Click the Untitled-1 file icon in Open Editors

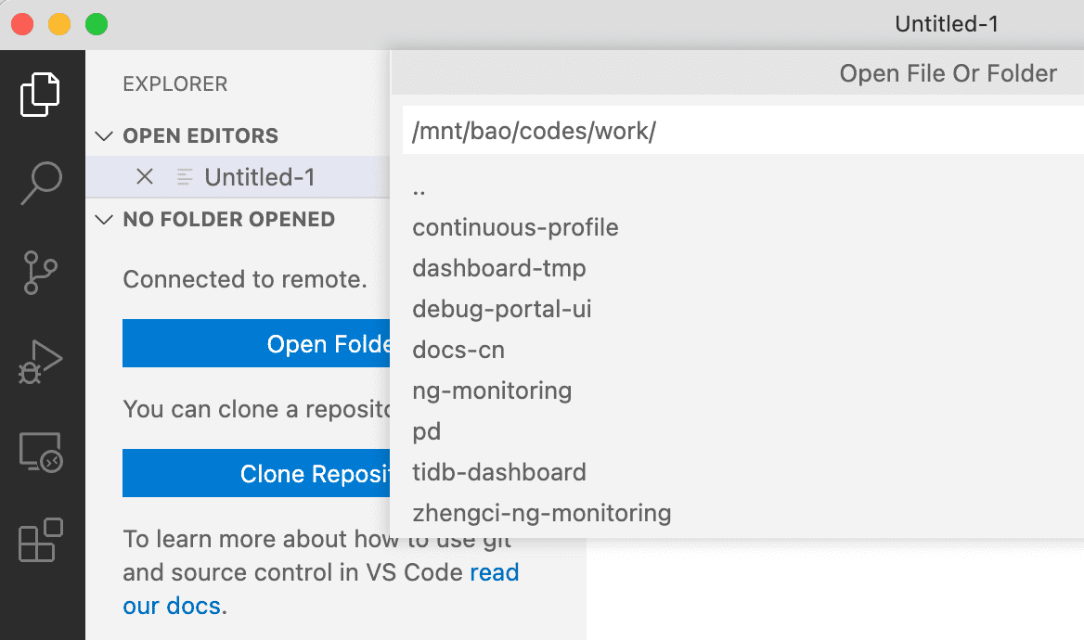[185, 176]
